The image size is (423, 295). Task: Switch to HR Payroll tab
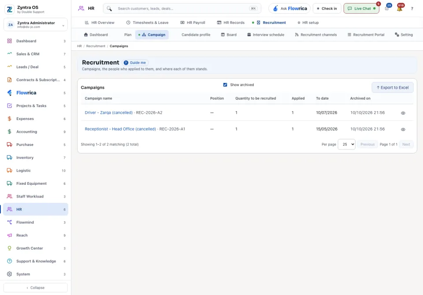click(193, 22)
